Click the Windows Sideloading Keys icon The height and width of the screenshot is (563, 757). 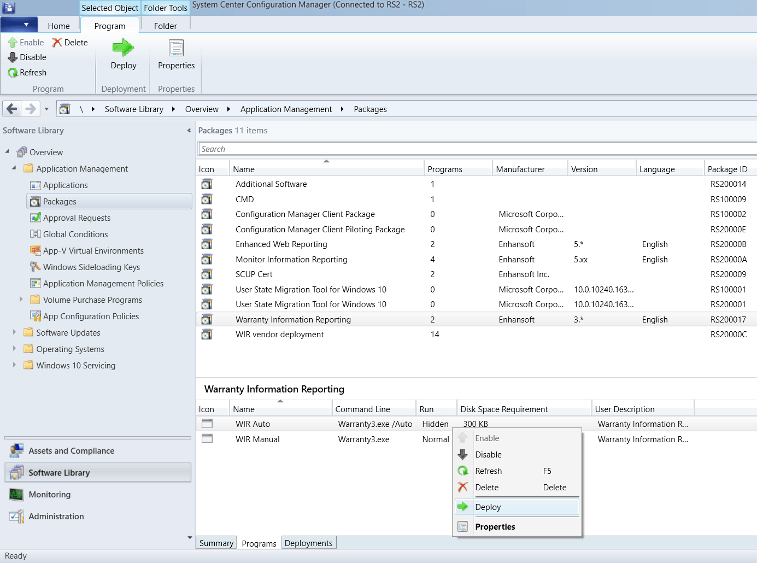pyautogui.click(x=36, y=267)
